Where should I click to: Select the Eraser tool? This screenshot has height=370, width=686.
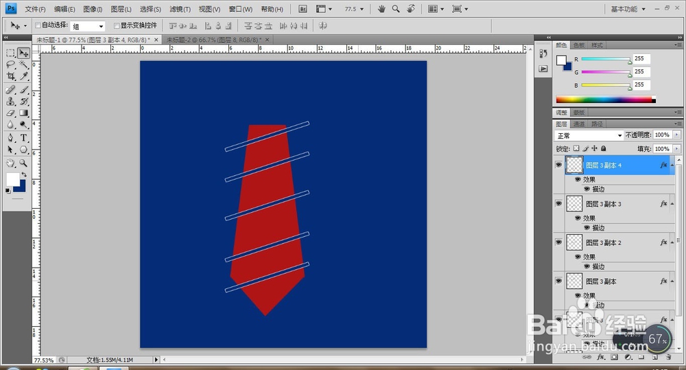pos(10,113)
